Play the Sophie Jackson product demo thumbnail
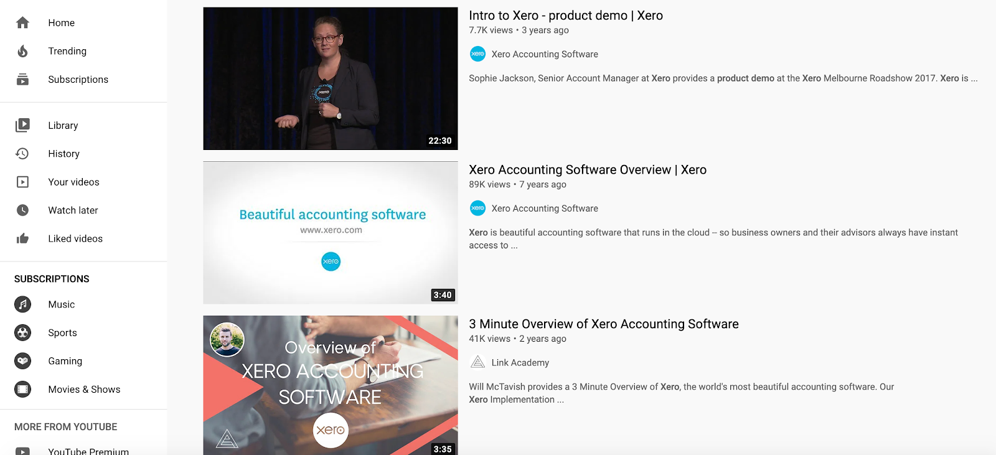 pyautogui.click(x=331, y=78)
